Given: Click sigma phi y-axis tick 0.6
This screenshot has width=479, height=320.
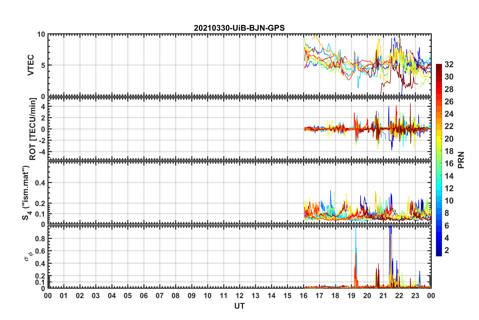Looking at the screenshot, I should click(40, 251).
